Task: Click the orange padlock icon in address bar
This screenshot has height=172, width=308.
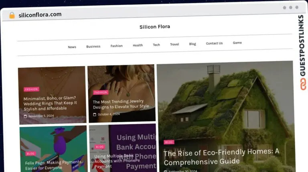Action: coord(12,15)
